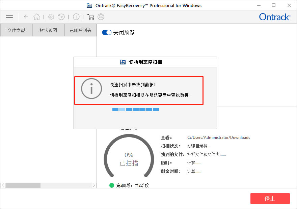Go to the home screen icon
Screen dimensions: 297x209
click(37, 17)
